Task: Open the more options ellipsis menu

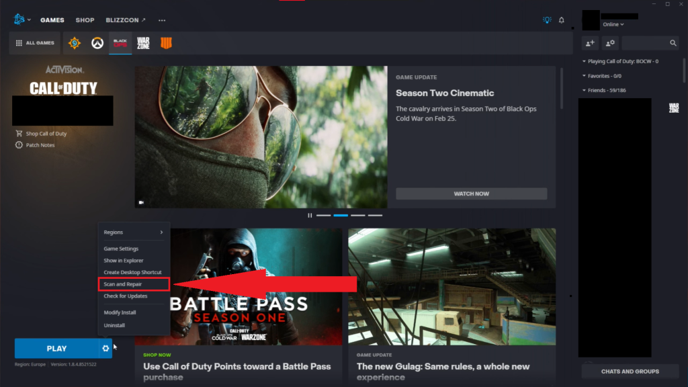Action: 162,20
